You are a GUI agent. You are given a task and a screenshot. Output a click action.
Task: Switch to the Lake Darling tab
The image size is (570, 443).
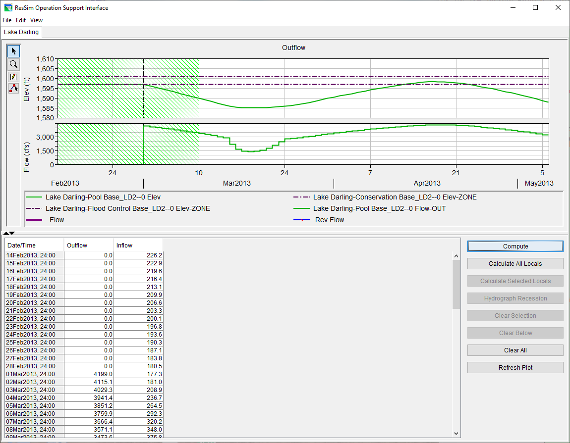(x=21, y=32)
